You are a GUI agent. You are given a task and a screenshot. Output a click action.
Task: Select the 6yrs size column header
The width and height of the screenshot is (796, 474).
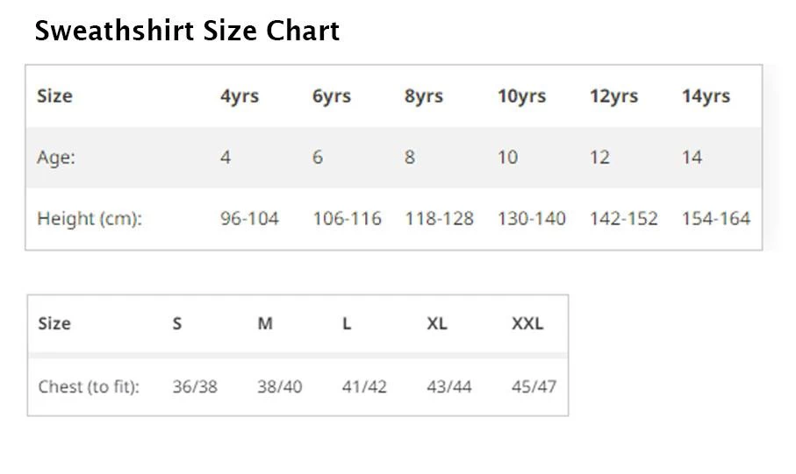click(331, 96)
